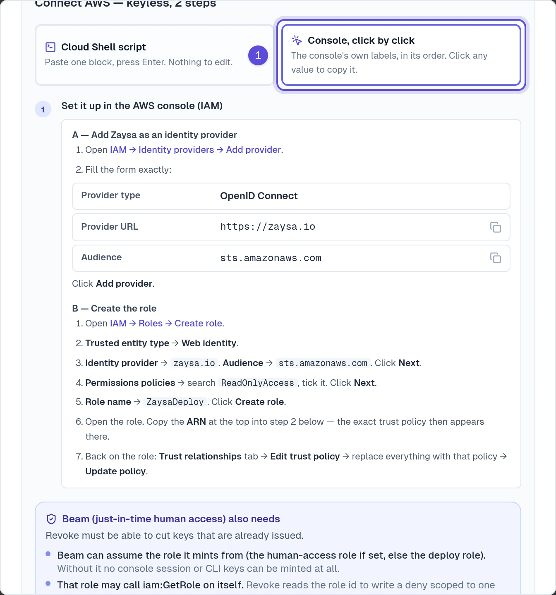Click the Permissions policies text in step 4
This screenshot has height=595, width=556.
point(130,383)
